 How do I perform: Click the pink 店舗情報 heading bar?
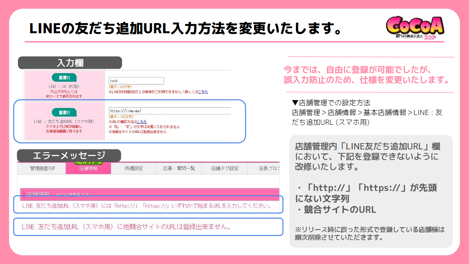point(149,194)
